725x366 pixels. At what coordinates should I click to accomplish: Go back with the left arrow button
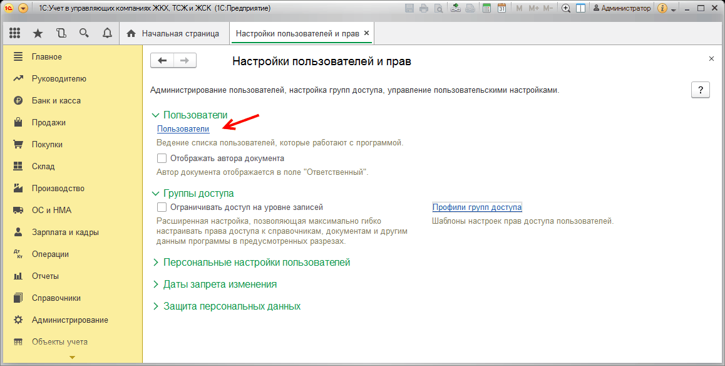pyautogui.click(x=162, y=61)
